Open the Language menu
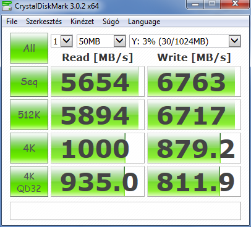Viewport: 251px width, 227px height. [x=144, y=22]
